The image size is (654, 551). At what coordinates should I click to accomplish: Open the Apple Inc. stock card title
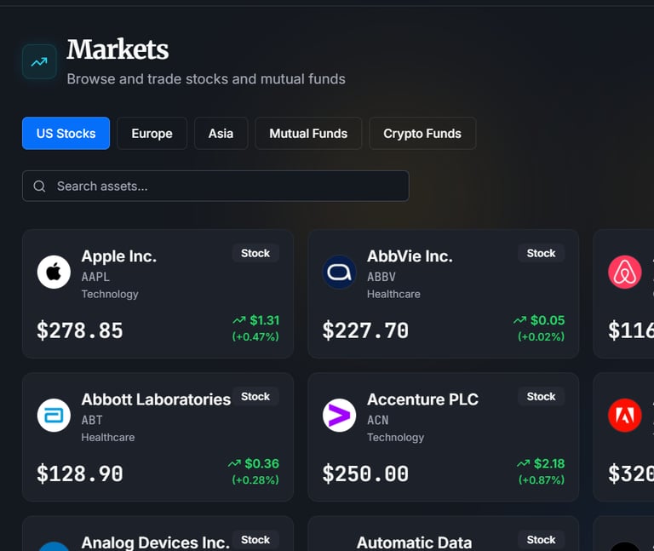point(119,256)
